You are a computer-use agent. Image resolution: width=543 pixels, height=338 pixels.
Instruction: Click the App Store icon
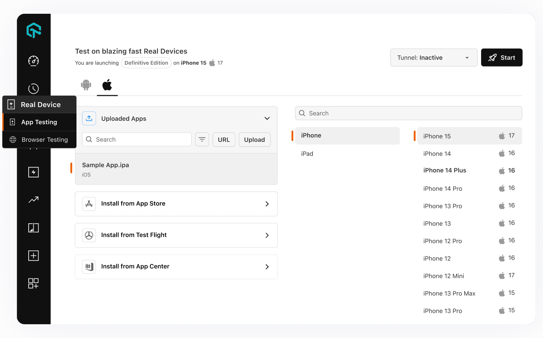89,204
